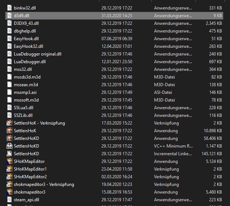This screenshot has width=230, height=206.
Task: Click the LuaDebugger.dll file icon
Action: pyautogui.click(x=10, y=61)
